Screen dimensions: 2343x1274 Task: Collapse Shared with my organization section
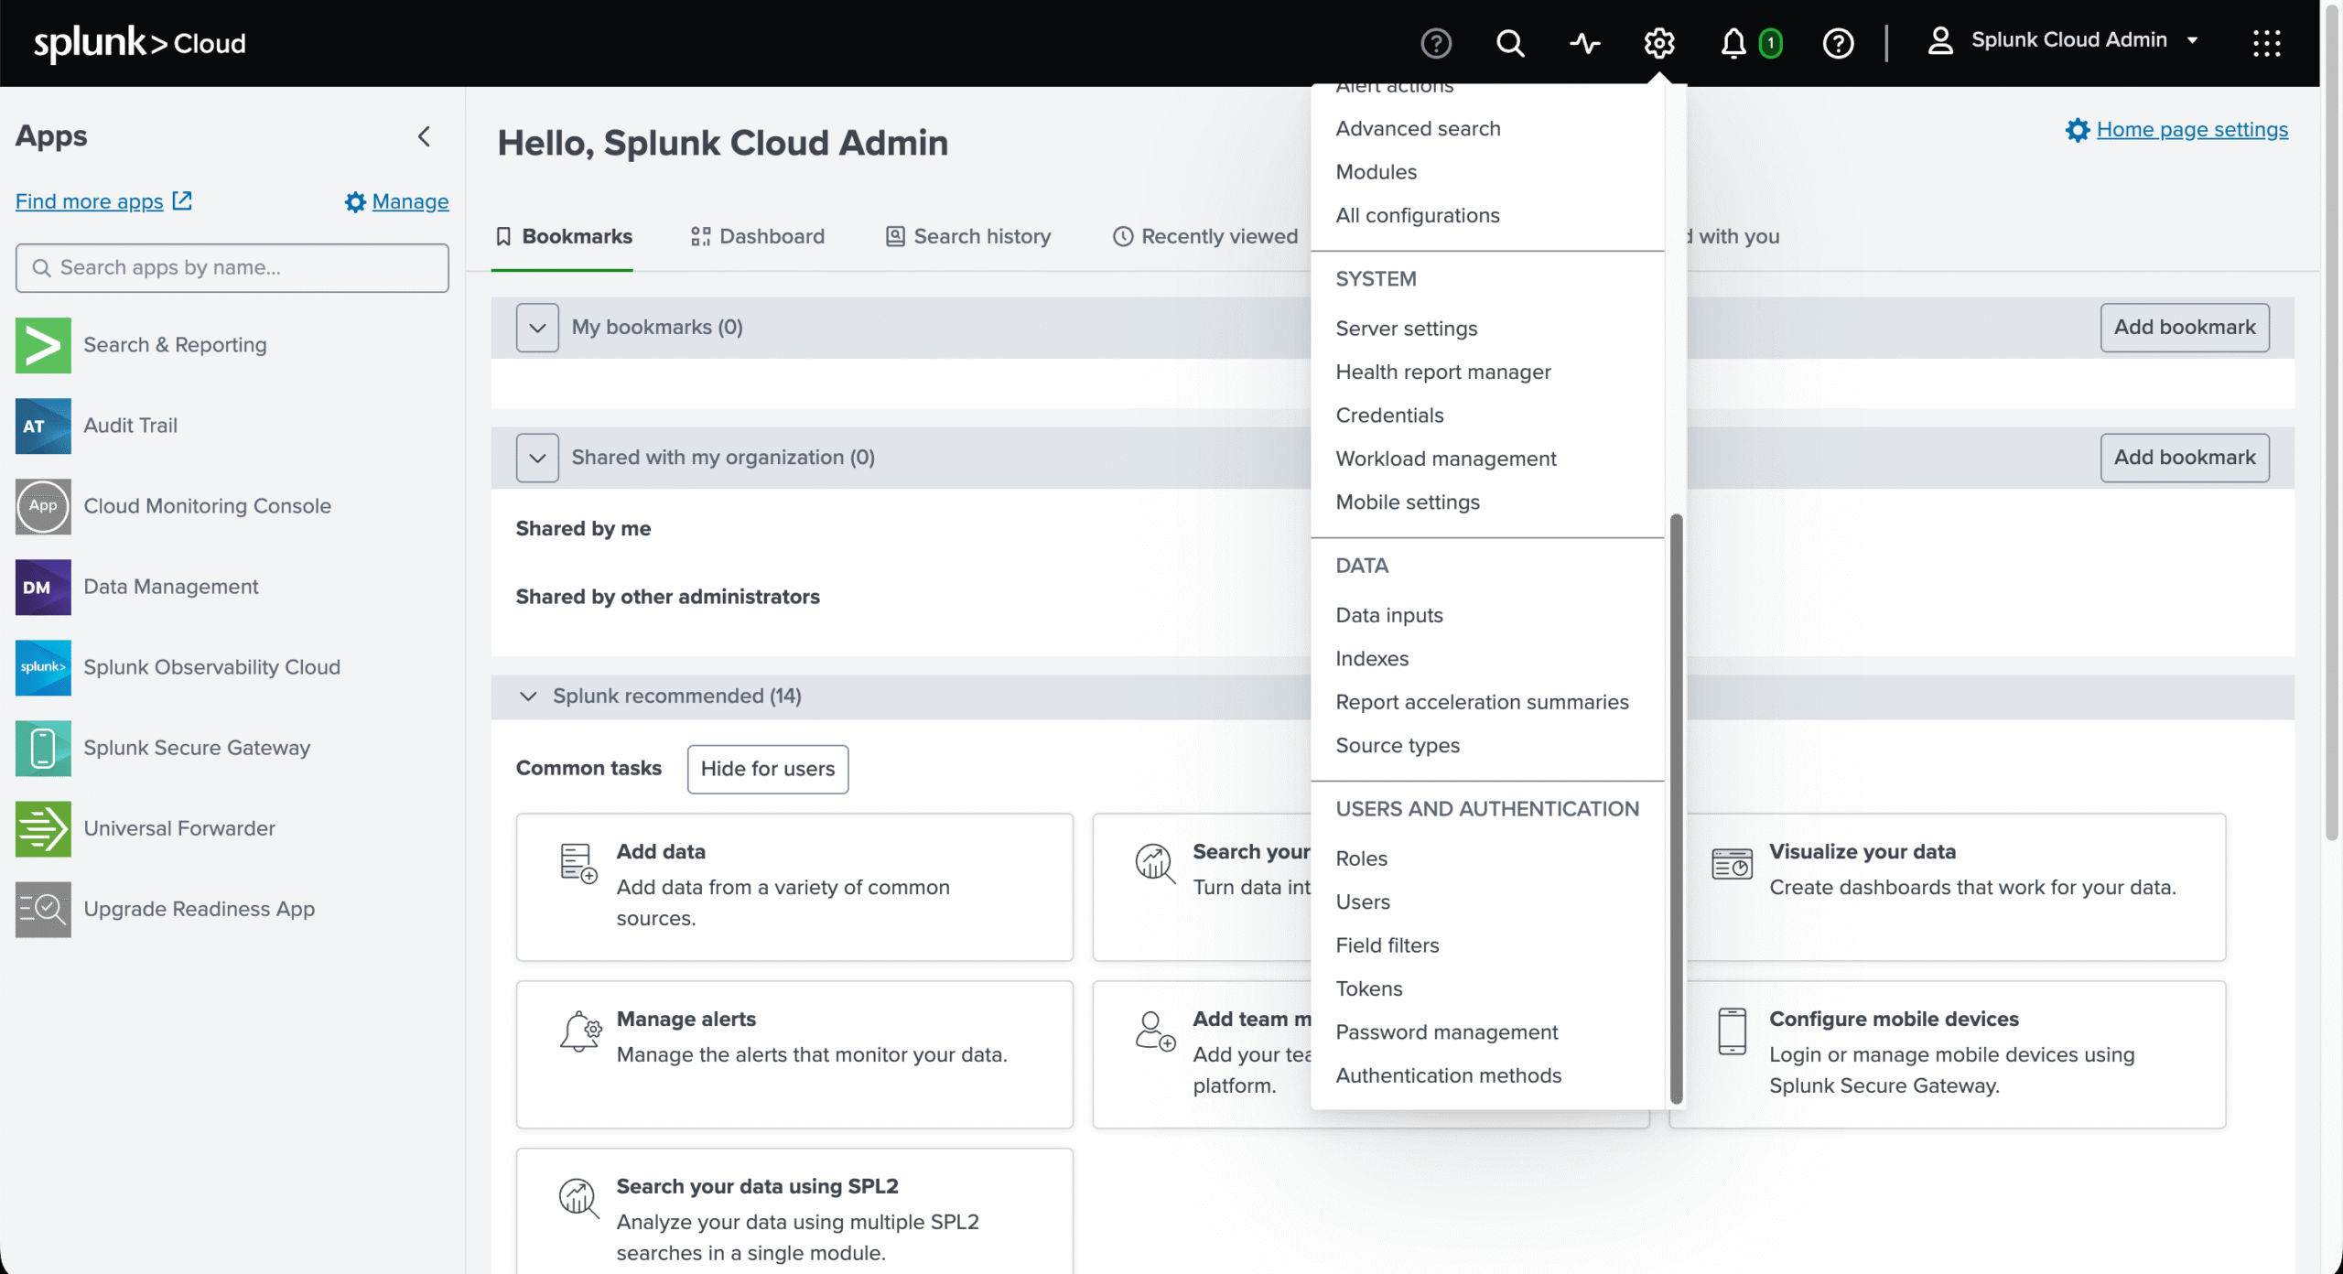pyautogui.click(x=537, y=458)
